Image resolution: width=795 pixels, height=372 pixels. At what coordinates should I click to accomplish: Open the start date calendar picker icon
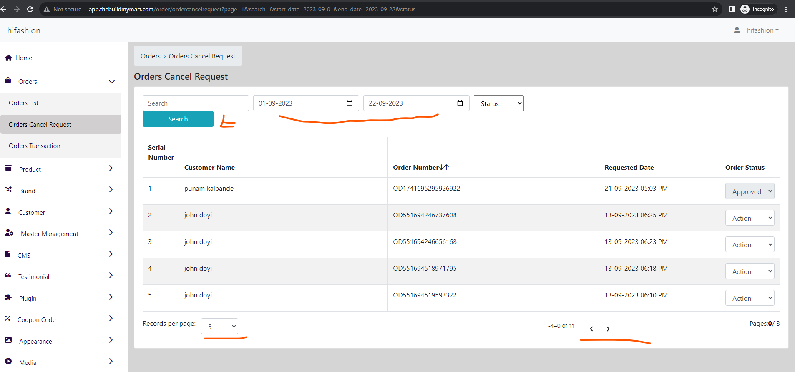click(x=350, y=103)
